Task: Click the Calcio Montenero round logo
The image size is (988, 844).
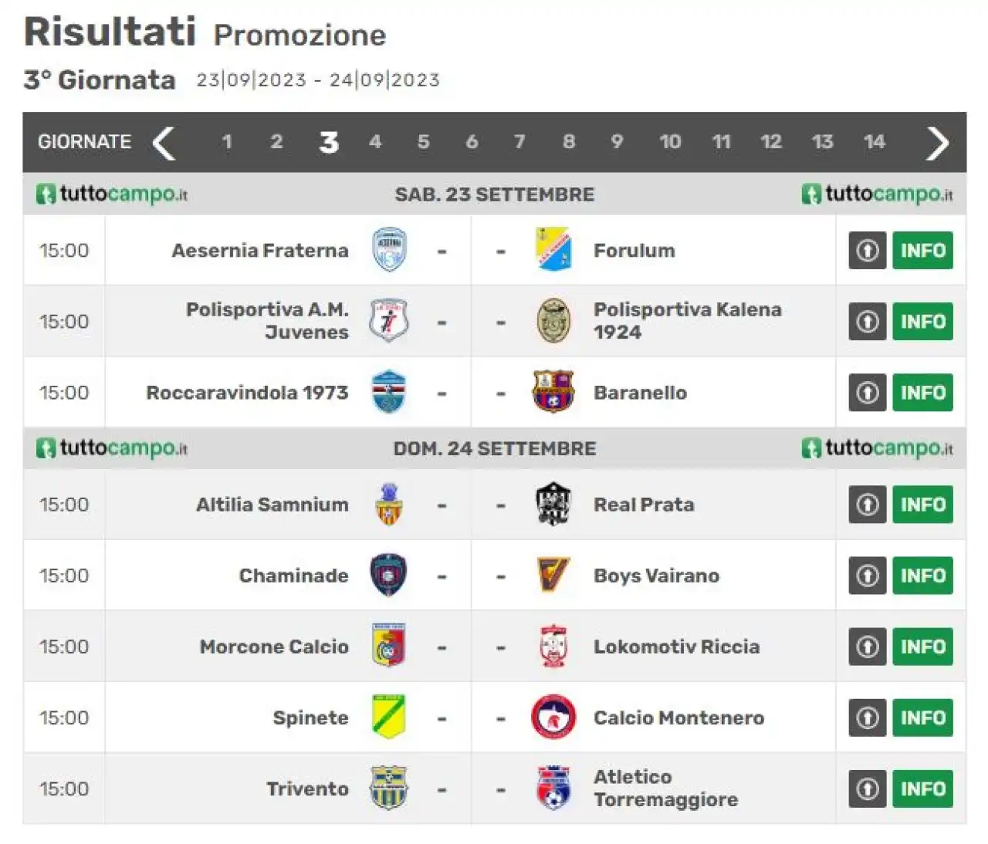Action: coord(553,717)
